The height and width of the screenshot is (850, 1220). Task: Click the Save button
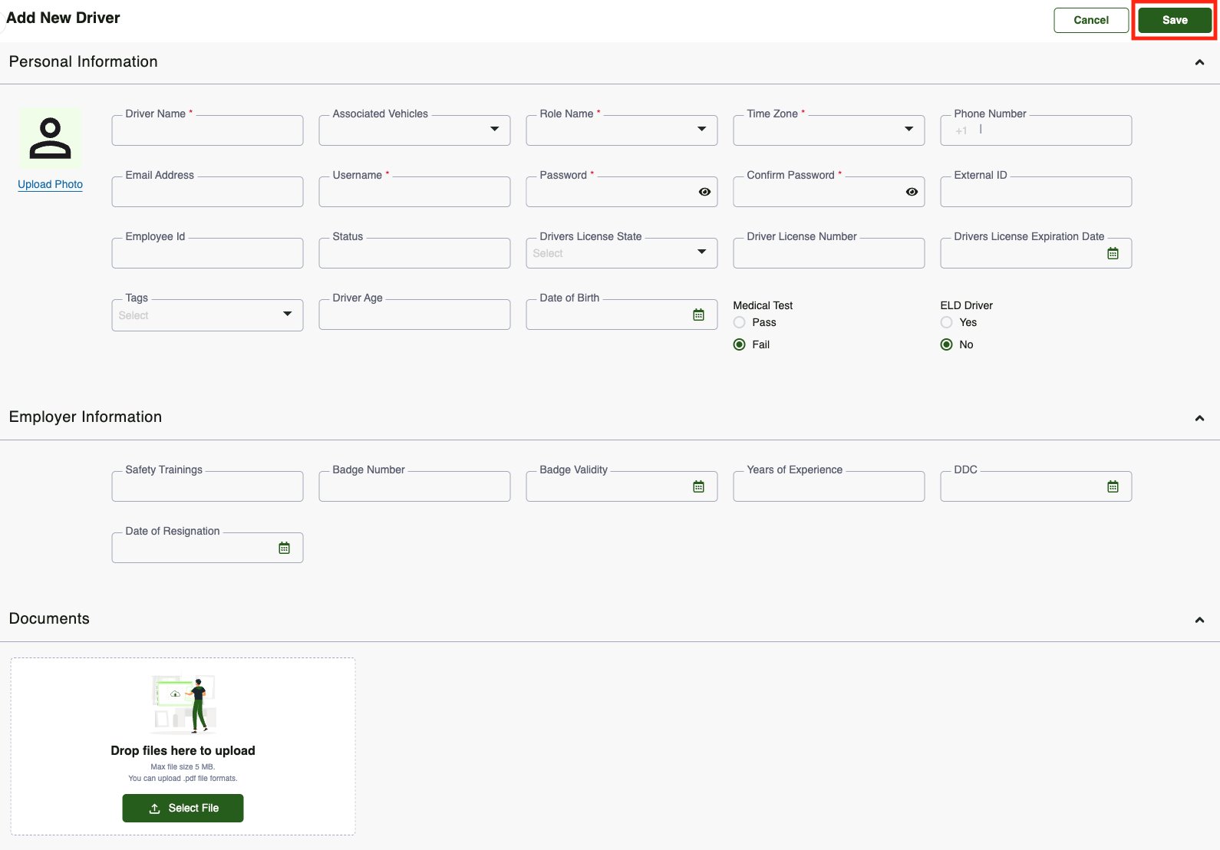[1175, 20]
